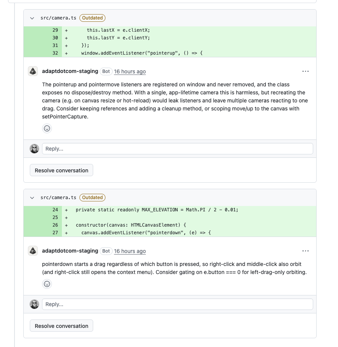Collapse the camera.ts thread containing MAX_ELEVATION code
The image size is (338, 347).
(32, 198)
